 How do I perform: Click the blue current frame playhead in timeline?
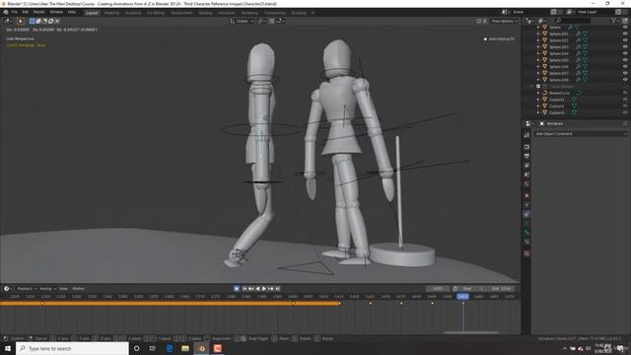[x=462, y=296]
